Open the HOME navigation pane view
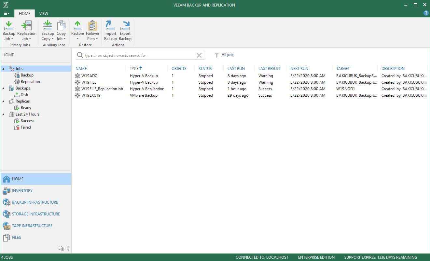The width and height of the screenshot is (430, 261). 36,179
